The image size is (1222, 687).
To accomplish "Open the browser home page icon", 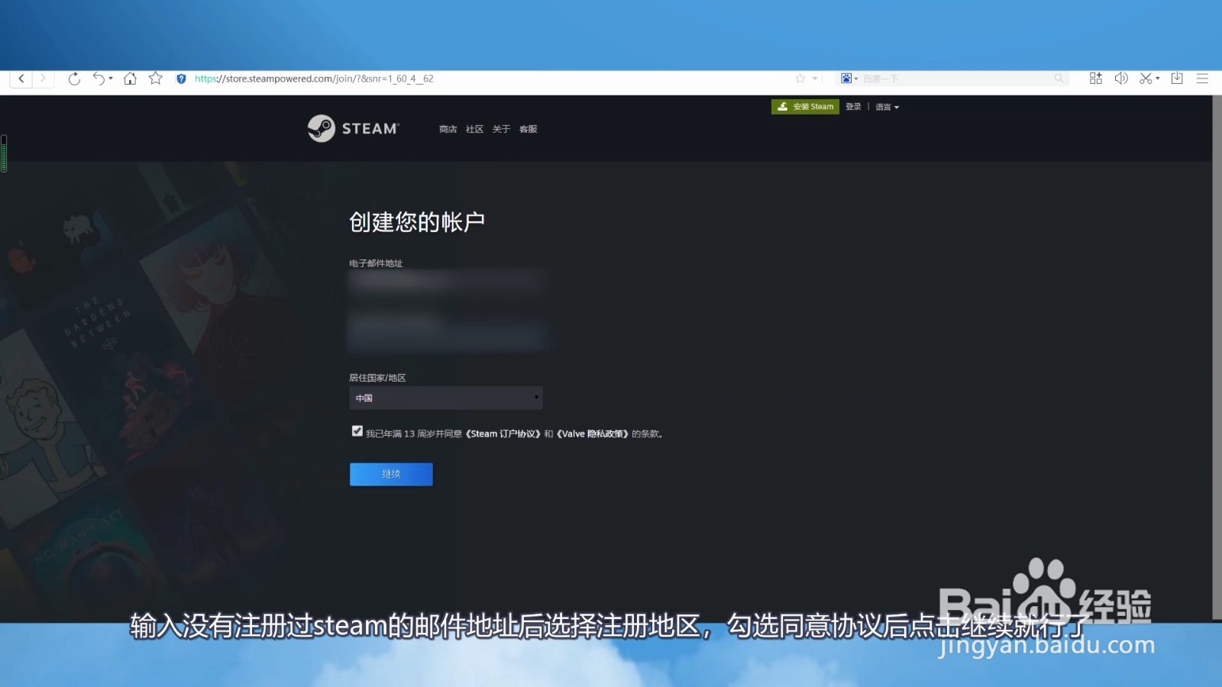I will coord(130,79).
